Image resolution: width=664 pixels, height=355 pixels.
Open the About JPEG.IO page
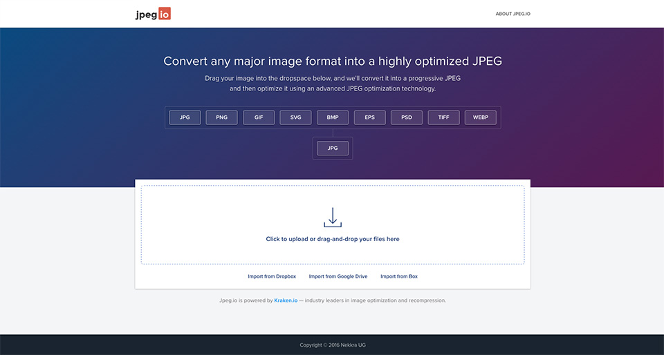pyautogui.click(x=513, y=14)
